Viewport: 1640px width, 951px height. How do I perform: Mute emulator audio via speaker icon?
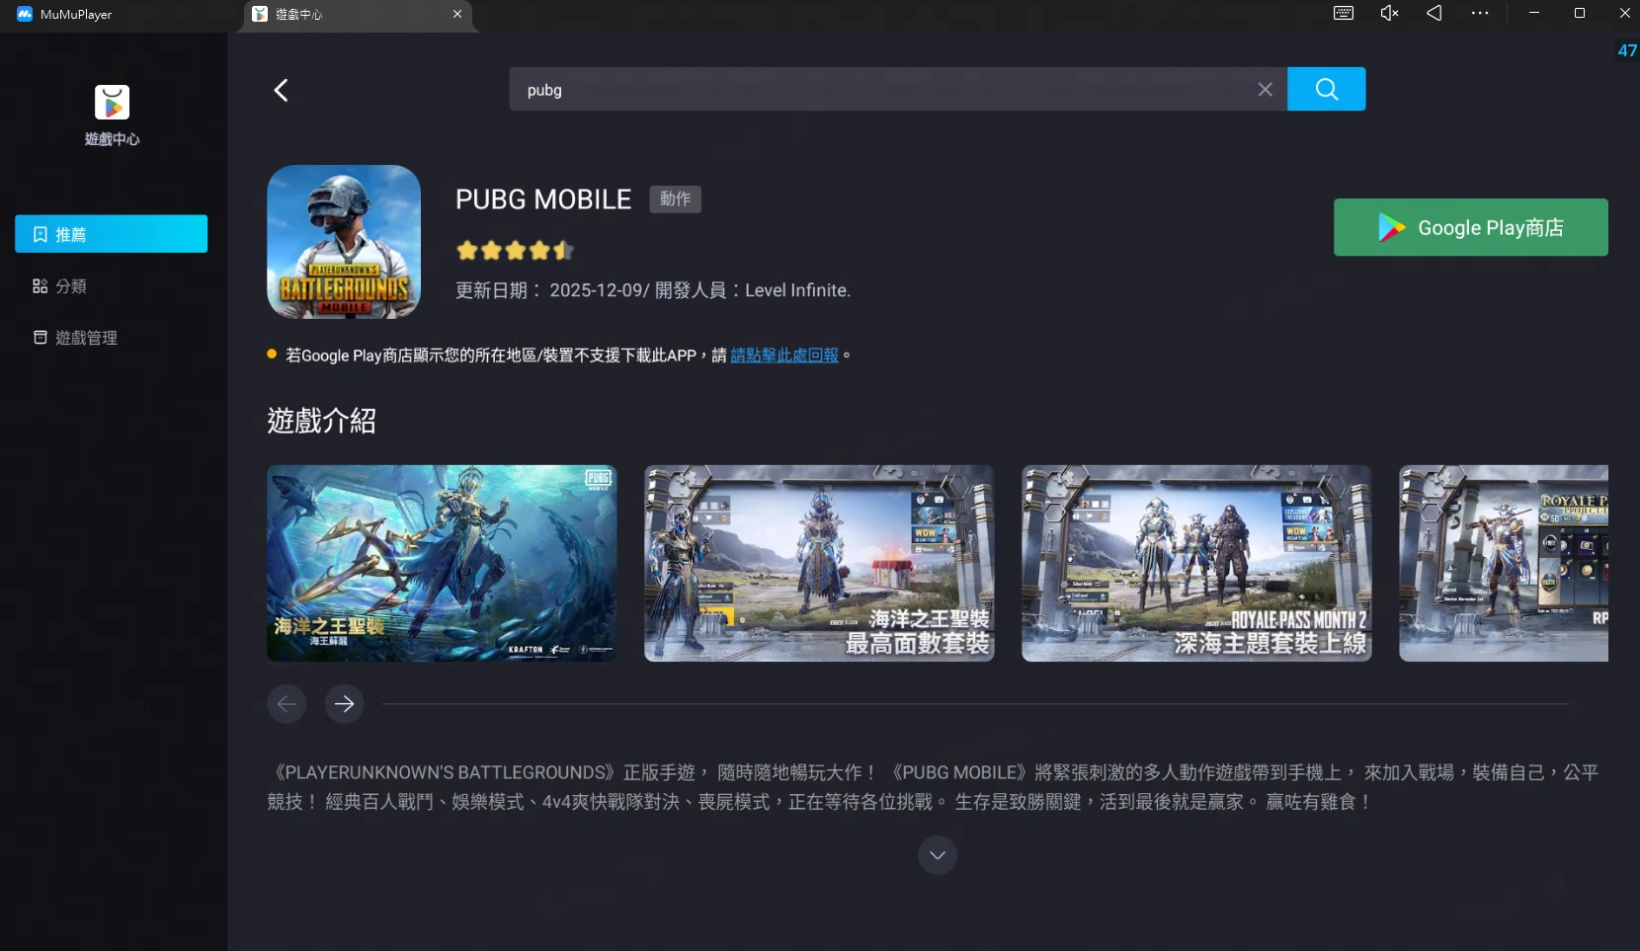tap(1388, 13)
